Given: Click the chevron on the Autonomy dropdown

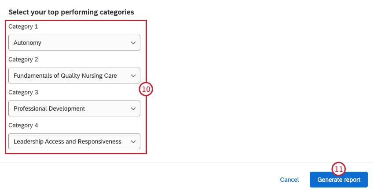Looking at the screenshot, I should pos(133,43).
